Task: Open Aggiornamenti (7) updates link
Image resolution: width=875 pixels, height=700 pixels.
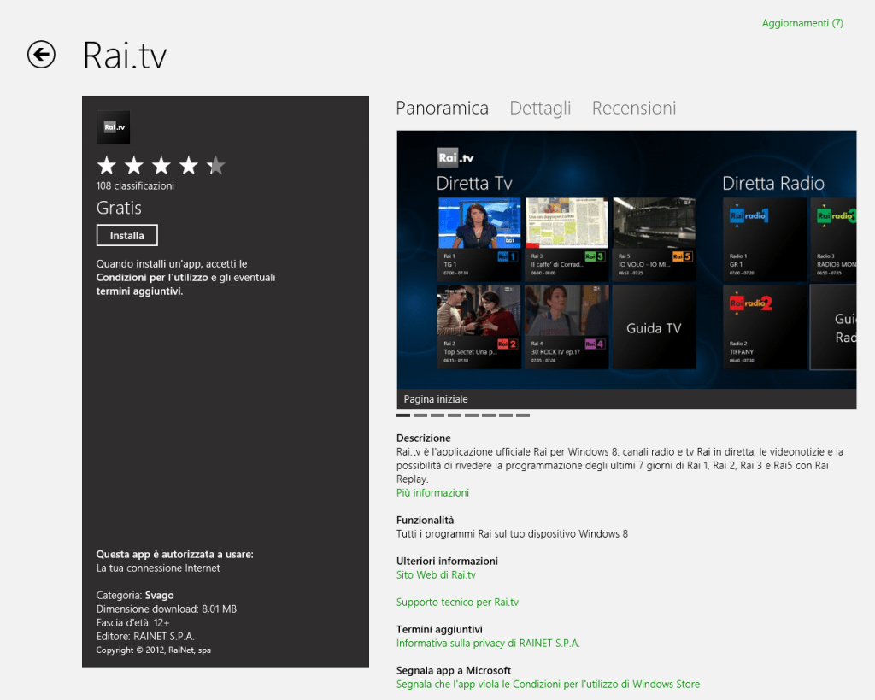Action: click(802, 23)
